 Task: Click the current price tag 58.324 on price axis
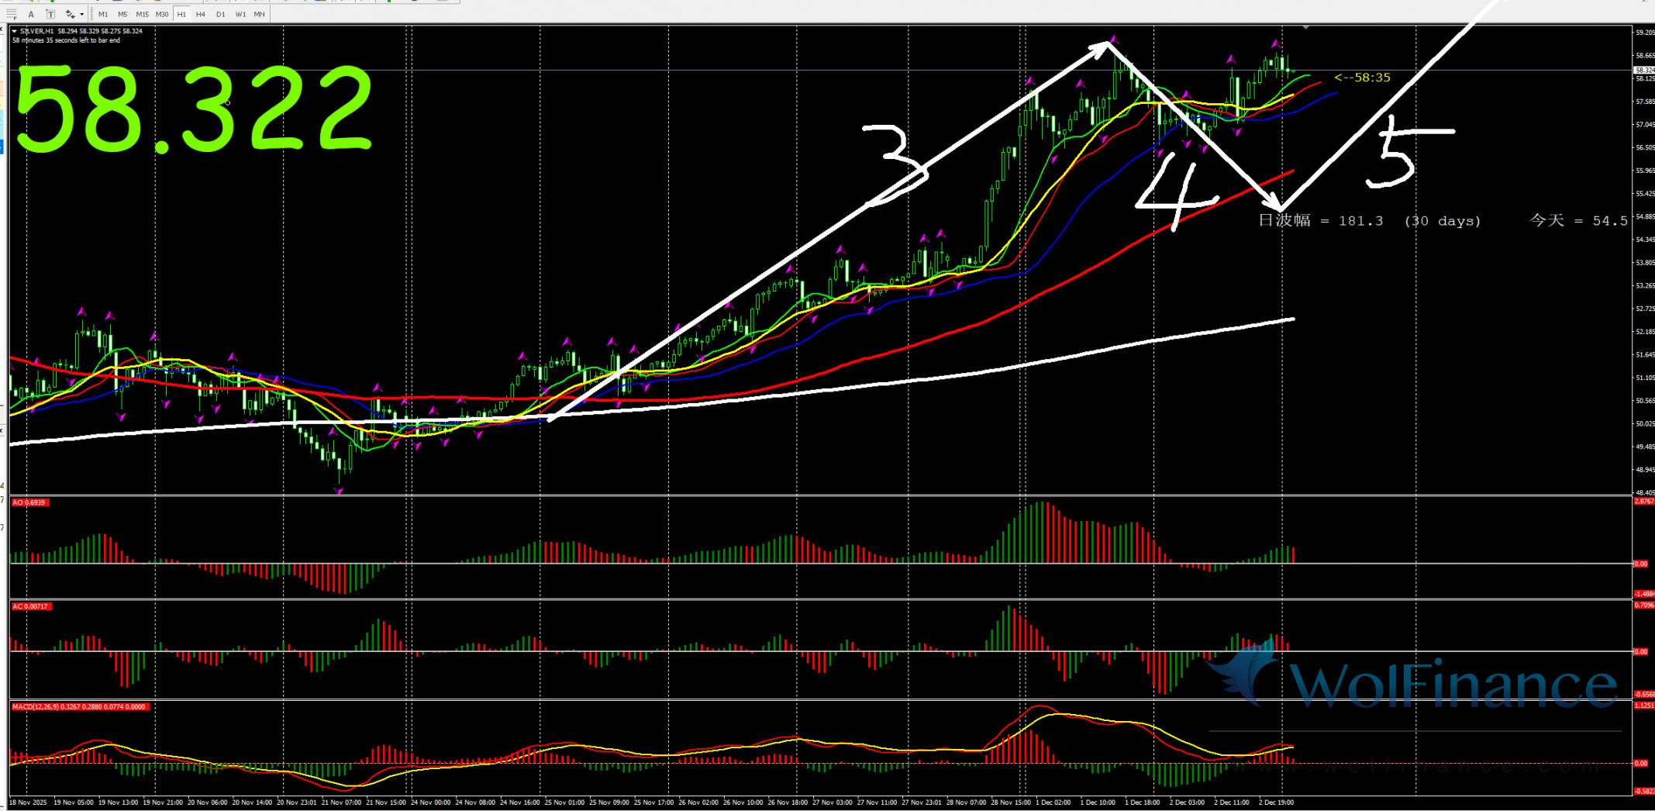(1643, 70)
